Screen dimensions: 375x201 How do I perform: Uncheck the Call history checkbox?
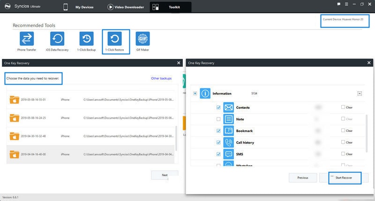pos(218,143)
